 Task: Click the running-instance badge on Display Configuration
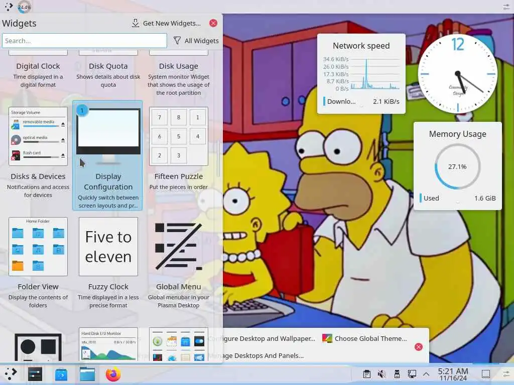point(82,110)
